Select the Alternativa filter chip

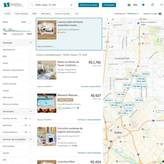45,14
